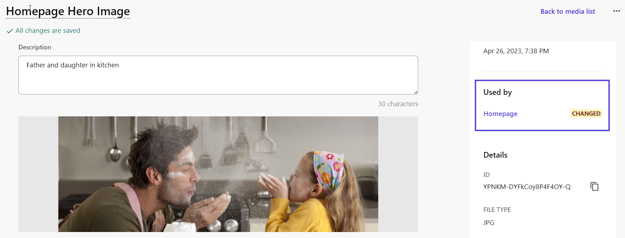Click the All changes are saved message
625x238 pixels.
tap(48, 31)
